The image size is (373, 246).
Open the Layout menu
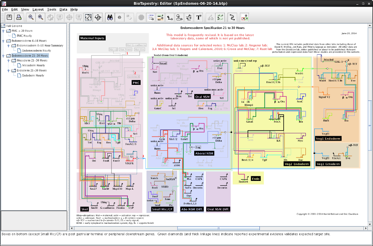point(38,9)
